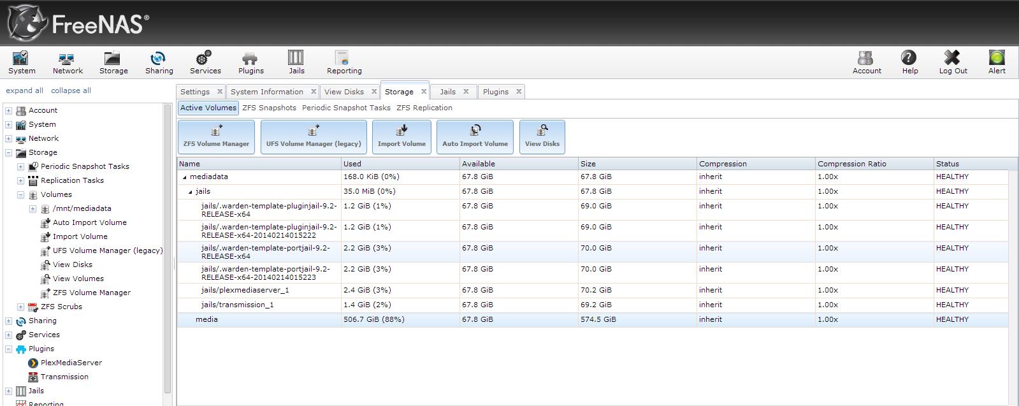Click the sidebar vertical scrollbar
This screenshot has height=406, width=1019.
point(168,249)
